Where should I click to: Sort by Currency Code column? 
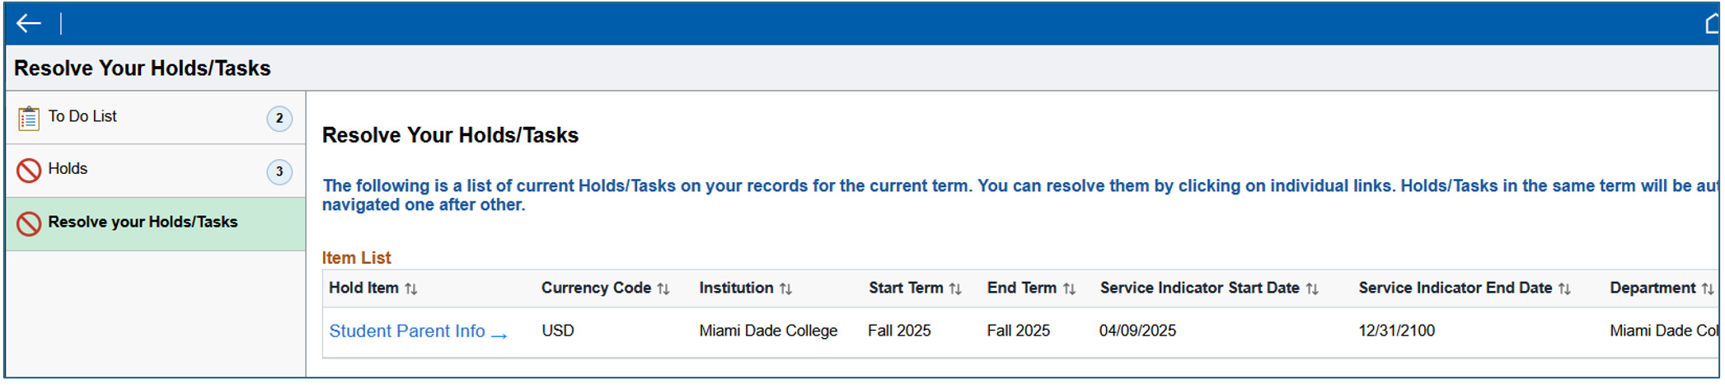[663, 289]
